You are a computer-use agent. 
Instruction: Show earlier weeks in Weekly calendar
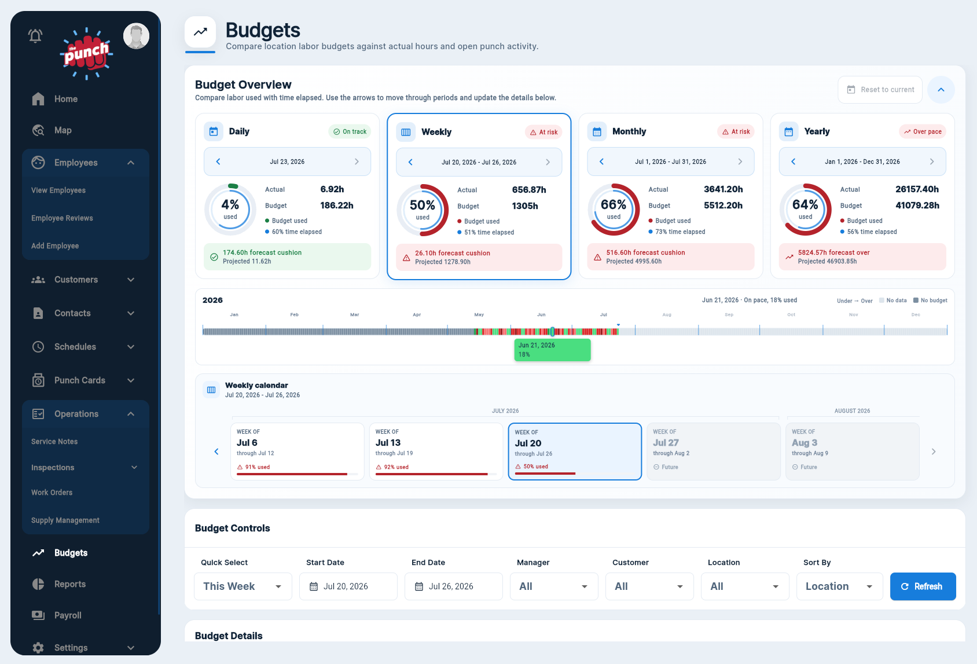[x=216, y=452]
